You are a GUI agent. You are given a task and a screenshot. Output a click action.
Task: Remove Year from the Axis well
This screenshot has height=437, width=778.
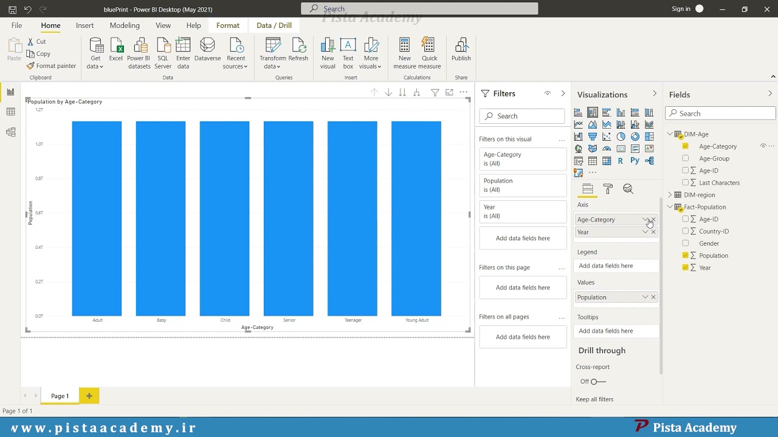click(x=653, y=232)
